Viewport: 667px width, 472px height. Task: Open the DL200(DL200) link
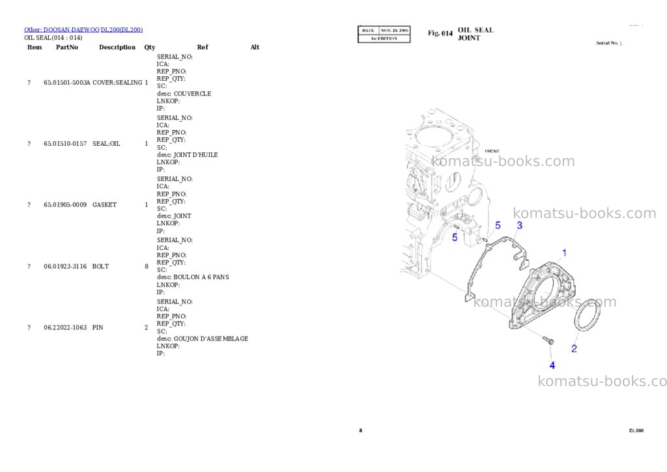(122, 30)
